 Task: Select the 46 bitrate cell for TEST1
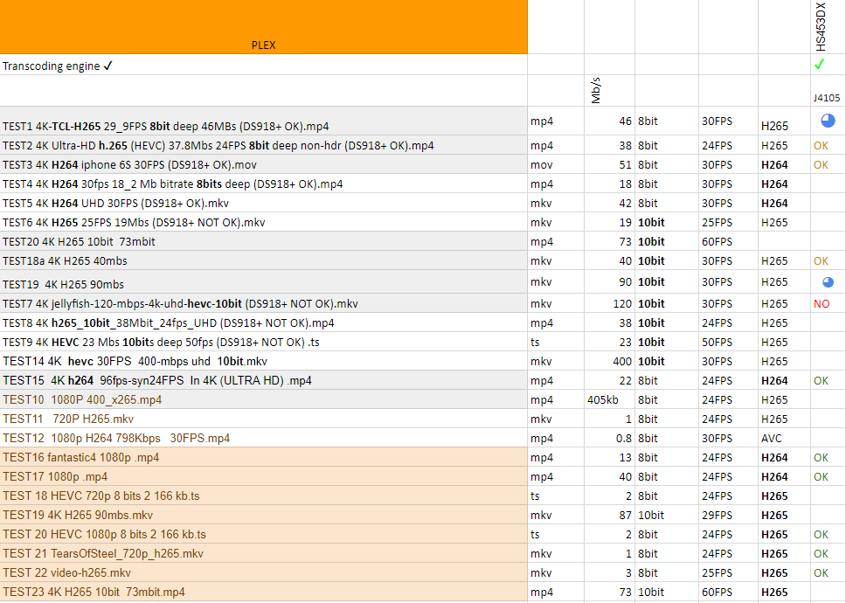pyautogui.click(x=609, y=121)
